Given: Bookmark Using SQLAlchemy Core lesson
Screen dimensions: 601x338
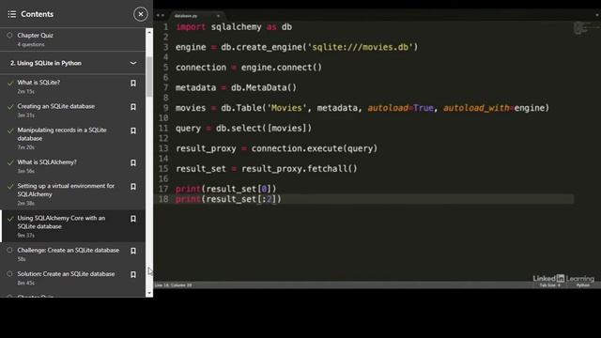Looking at the screenshot, I should [133, 219].
